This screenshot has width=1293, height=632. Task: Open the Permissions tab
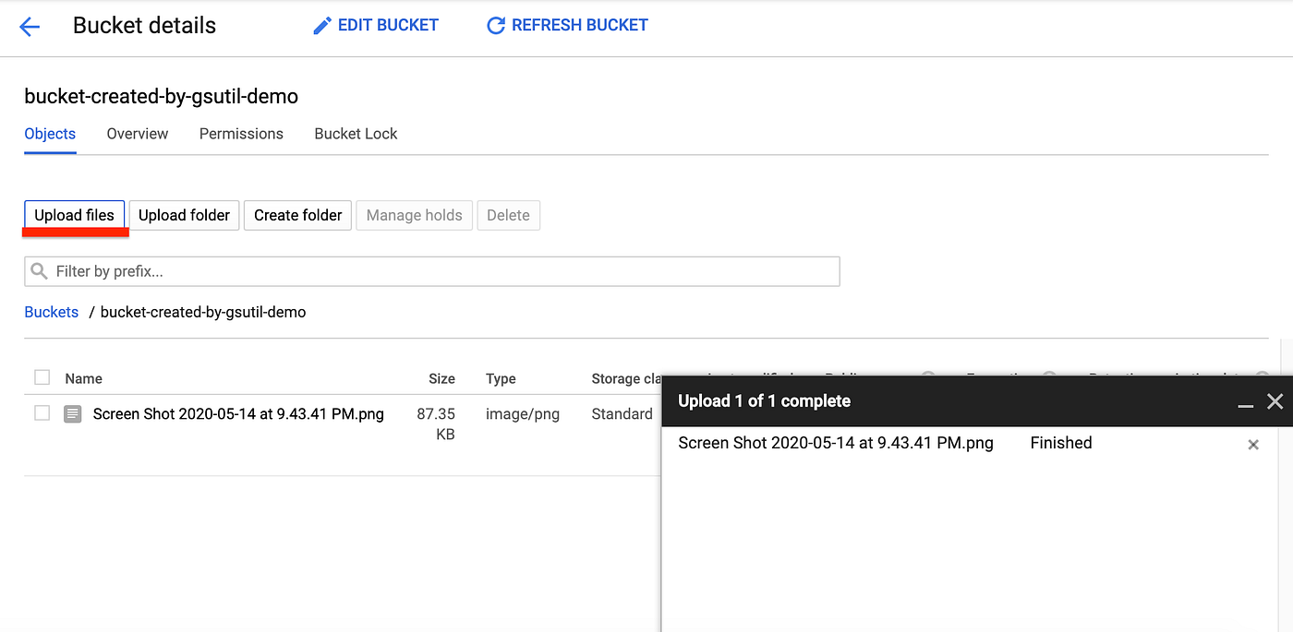[x=241, y=134]
